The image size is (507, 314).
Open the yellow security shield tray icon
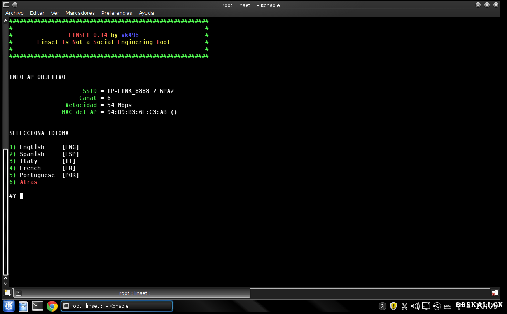[x=393, y=306]
